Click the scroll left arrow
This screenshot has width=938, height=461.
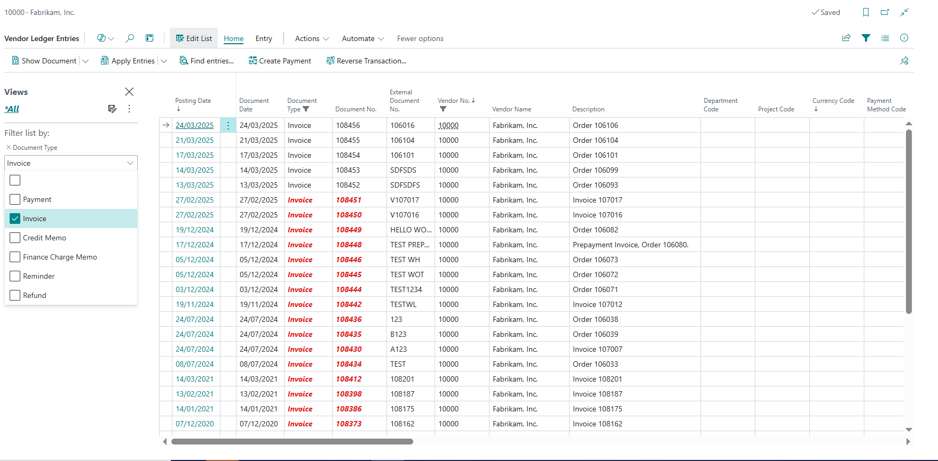pos(165,441)
